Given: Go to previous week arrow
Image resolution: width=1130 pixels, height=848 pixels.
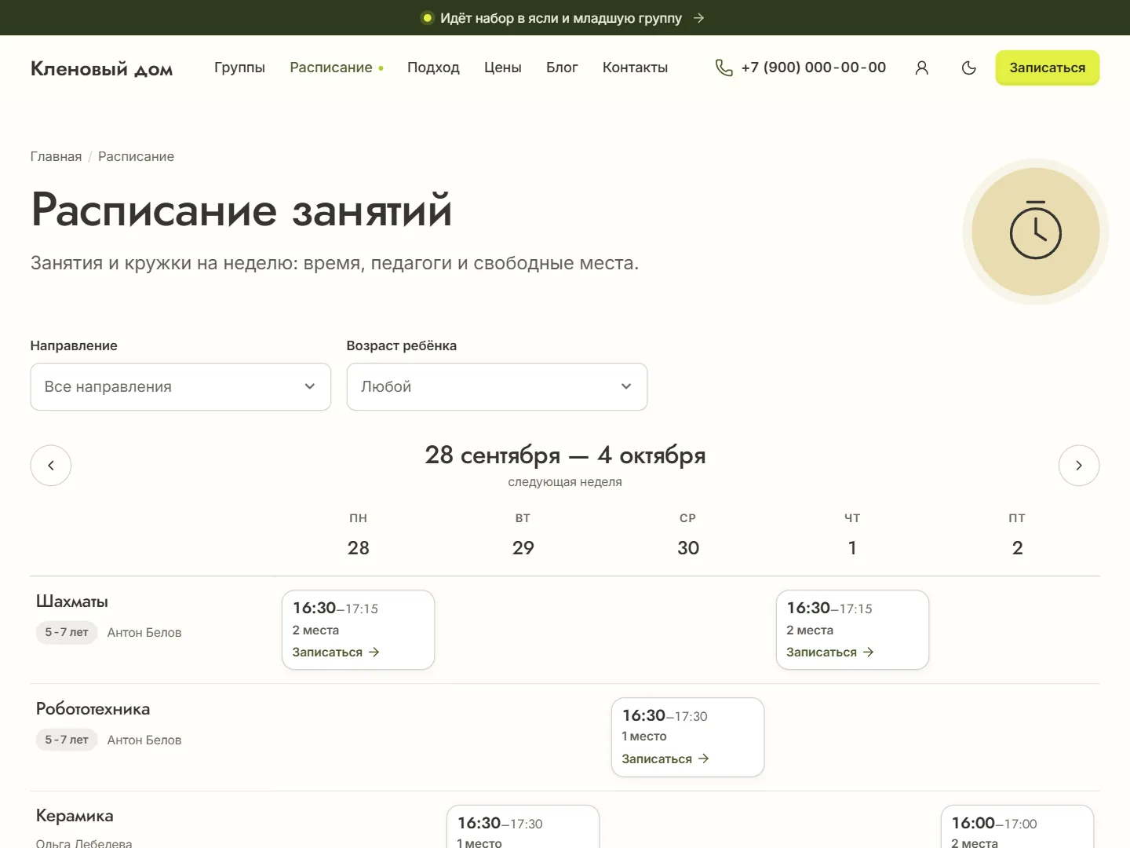Looking at the screenshot, I should (51, 466).
